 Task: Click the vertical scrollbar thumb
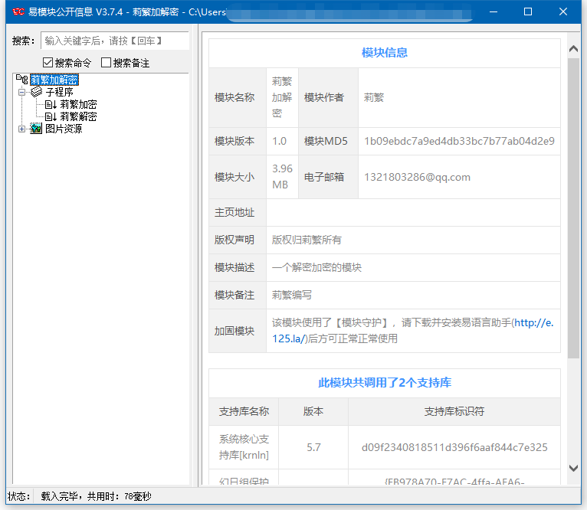(x=573, y=208)
